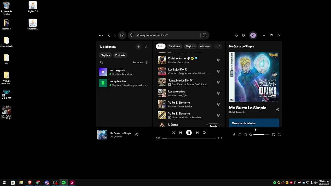Open the play queue

coord(240,135)
